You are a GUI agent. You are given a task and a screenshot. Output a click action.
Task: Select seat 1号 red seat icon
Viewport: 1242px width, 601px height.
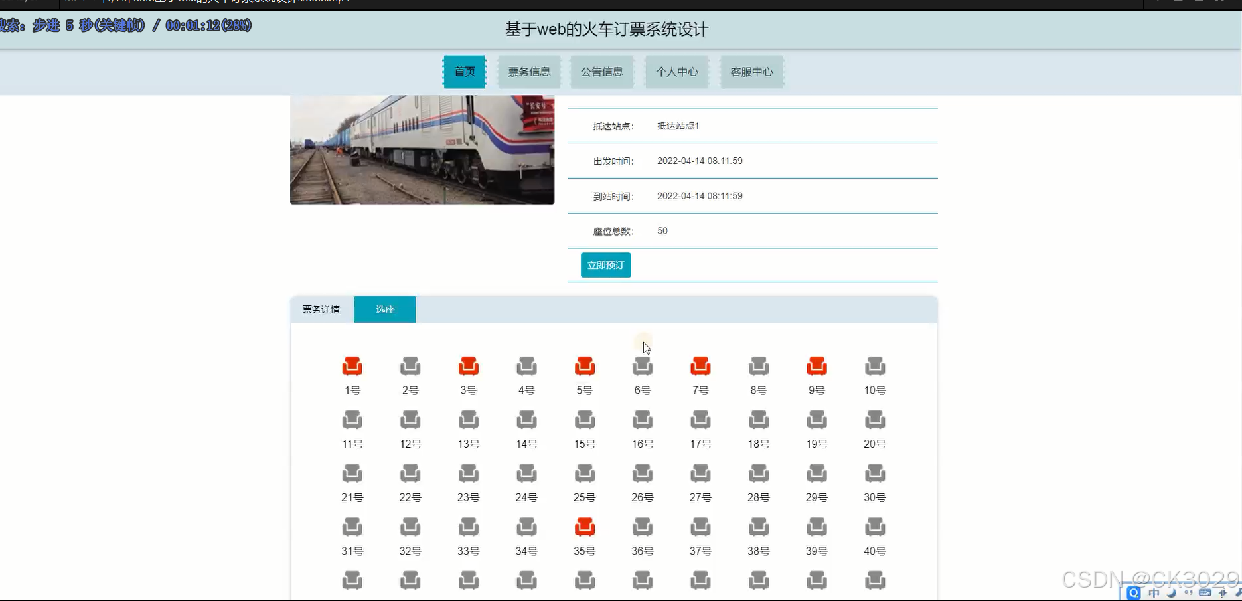pyautogui.click(x=352, y=366)
